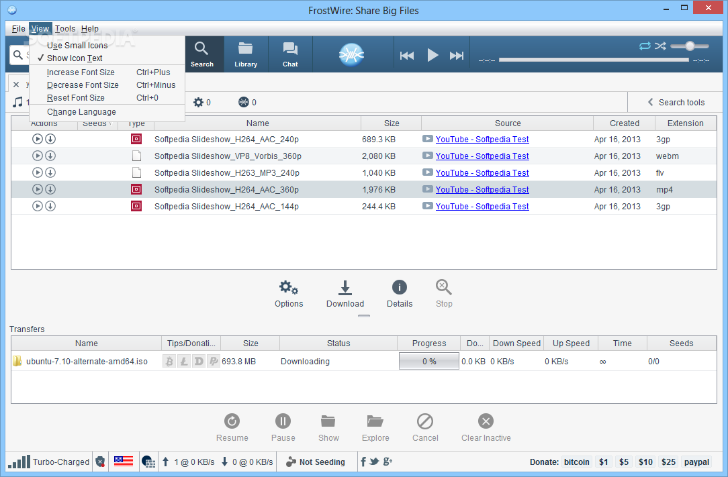This screenshot has width=728, height=477.
Task: Tip with litecoin icon on ubuntu transfer
Action: click(184, 361)
